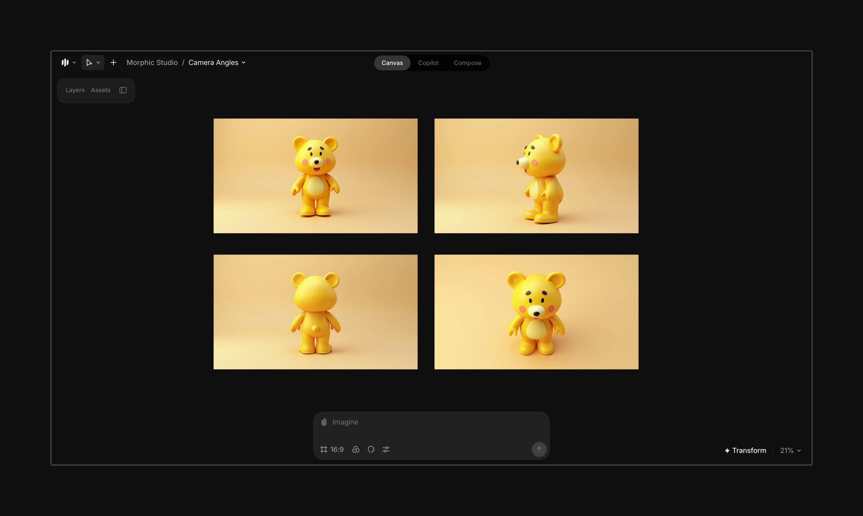Click the plus add icon

click(114, 63)
